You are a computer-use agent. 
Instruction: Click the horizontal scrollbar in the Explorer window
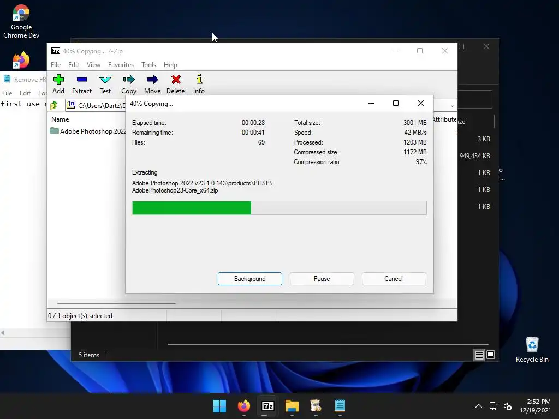pyautogui.click(x=328, y=344)
